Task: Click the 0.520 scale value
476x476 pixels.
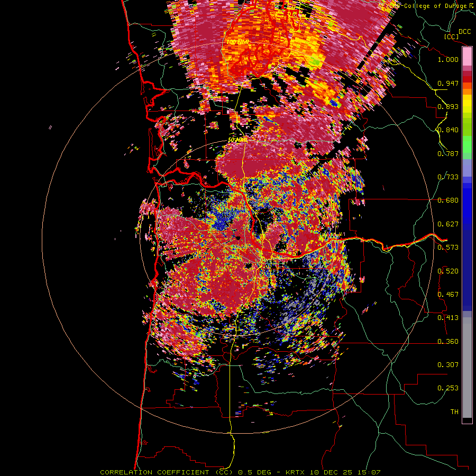Action: [x=448, y=271]
